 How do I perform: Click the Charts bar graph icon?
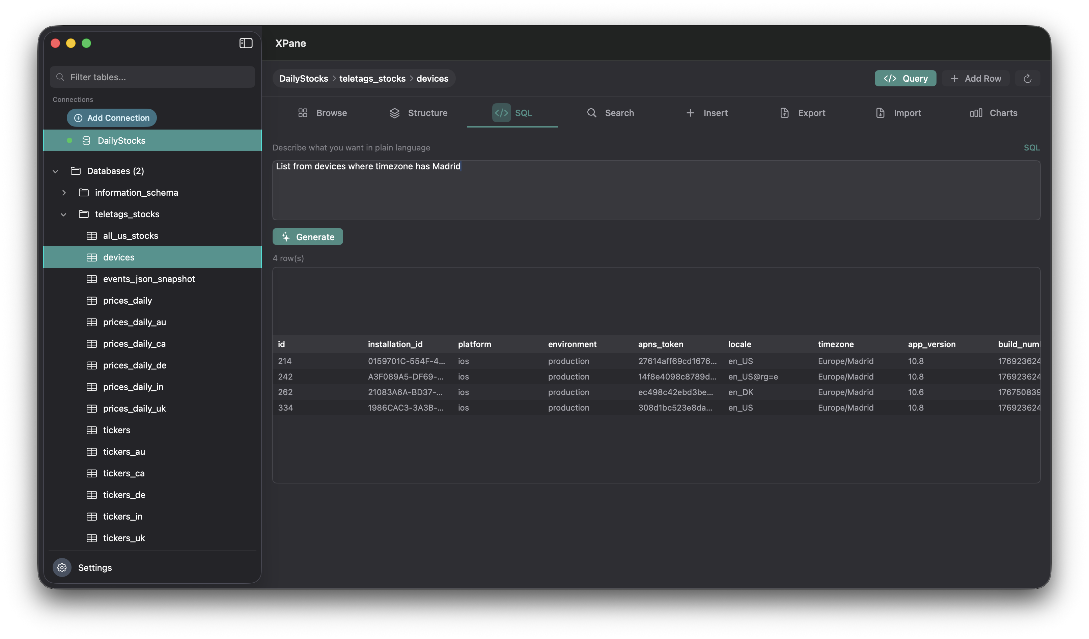pos(976,113)
